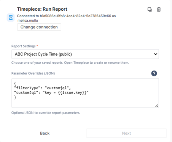Screen dimensions: 172x142
Task: Click the Timepiece hourglass icon
Action: pyautogui.click(x=11, y=18)
